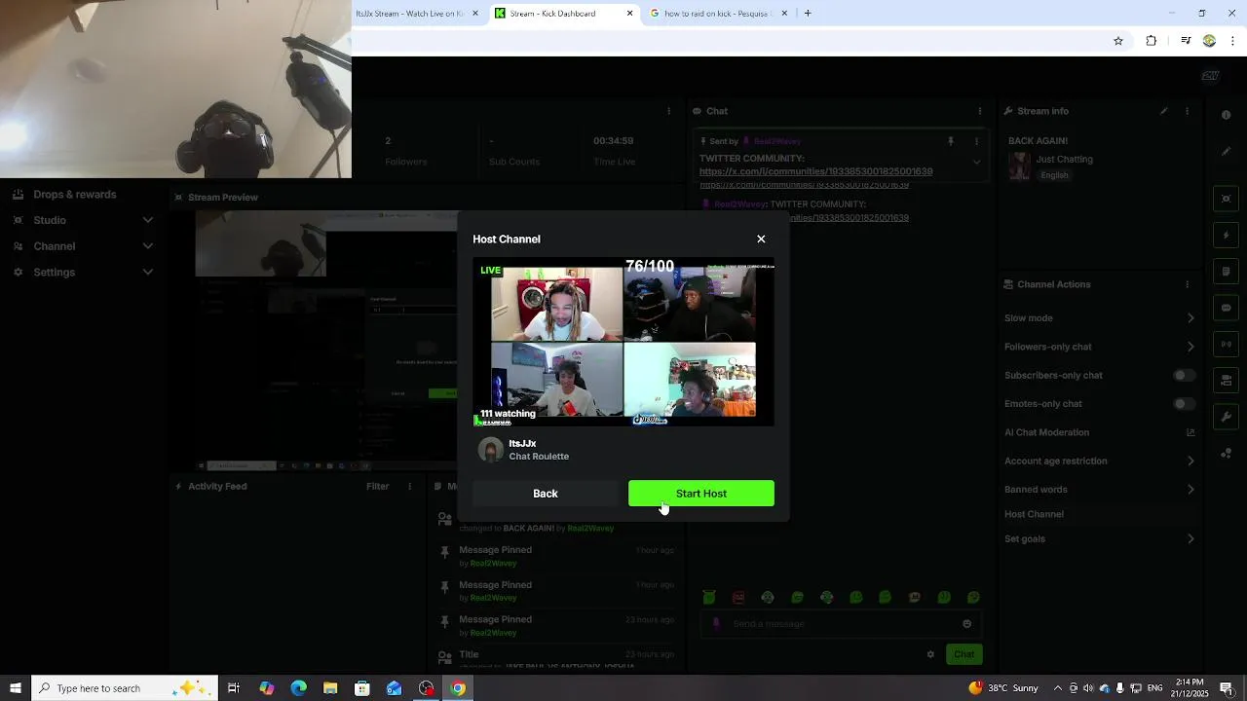This screenshot has width=1247, height=701.
Task: Open Banned words chevron
Action: coord(1190,490)
